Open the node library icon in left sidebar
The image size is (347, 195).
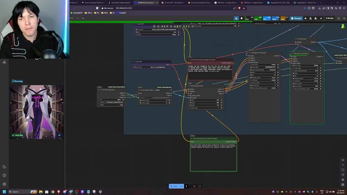pyautogui.click(x=4, y=62)
